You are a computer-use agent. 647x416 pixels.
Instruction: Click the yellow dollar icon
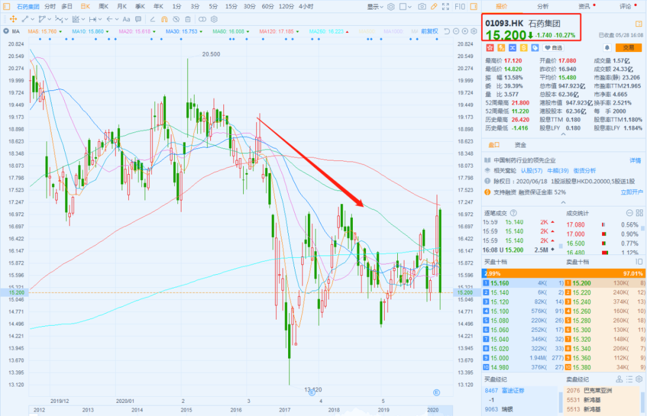coord(524,48)
